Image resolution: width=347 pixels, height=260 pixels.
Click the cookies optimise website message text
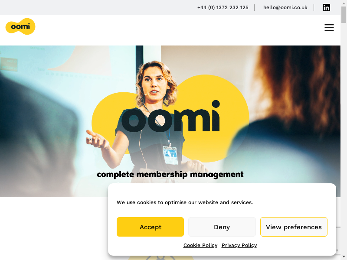pyautogui.click(x=185, y=202)
